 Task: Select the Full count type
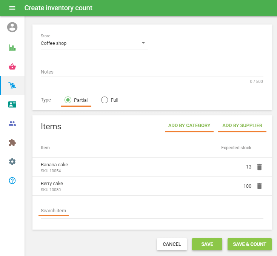[105, 100]
